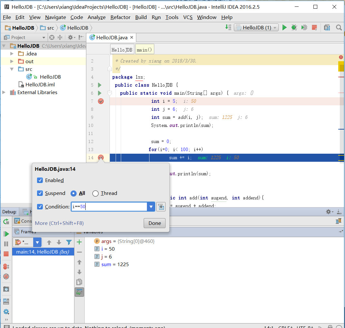Open HelloJDB (1) run configuration dropdown
This screenshot has width=345, height=328.
pyautogui.click(x=256, y=27)
